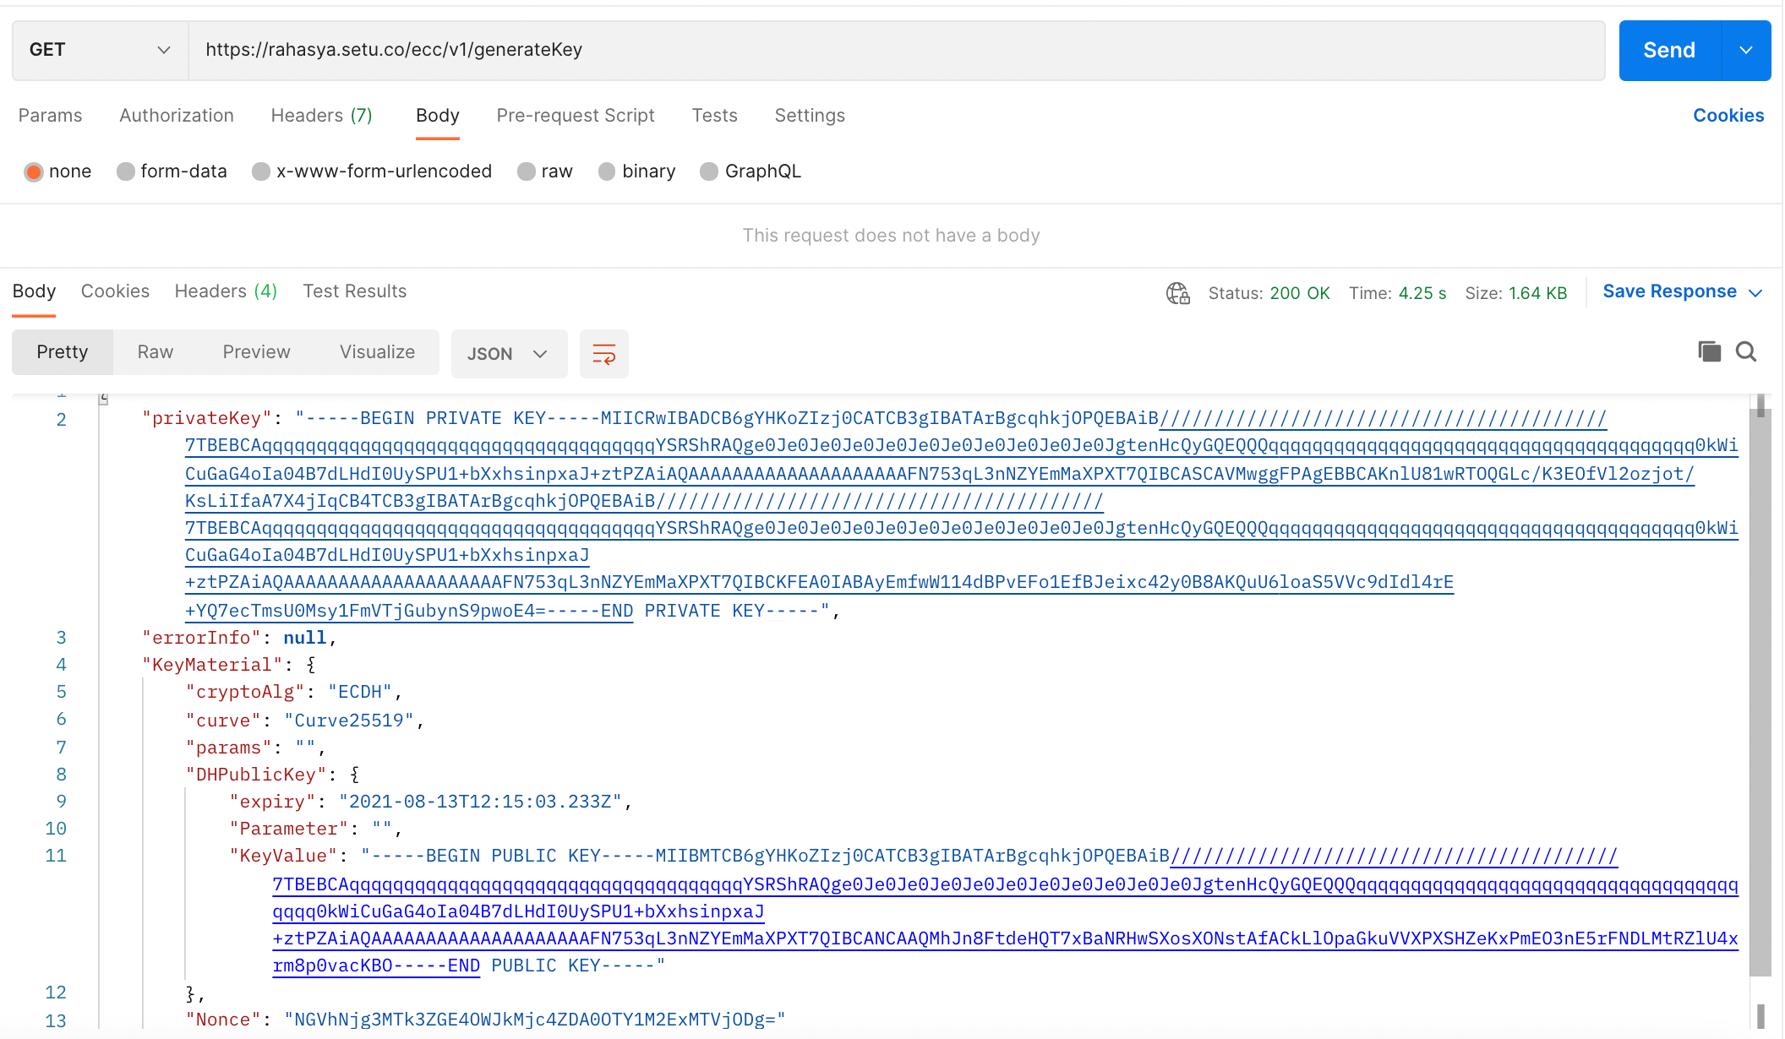Copy response using the copy icon
This screenshot has height=1039, width=1785.
(1709, 351)
